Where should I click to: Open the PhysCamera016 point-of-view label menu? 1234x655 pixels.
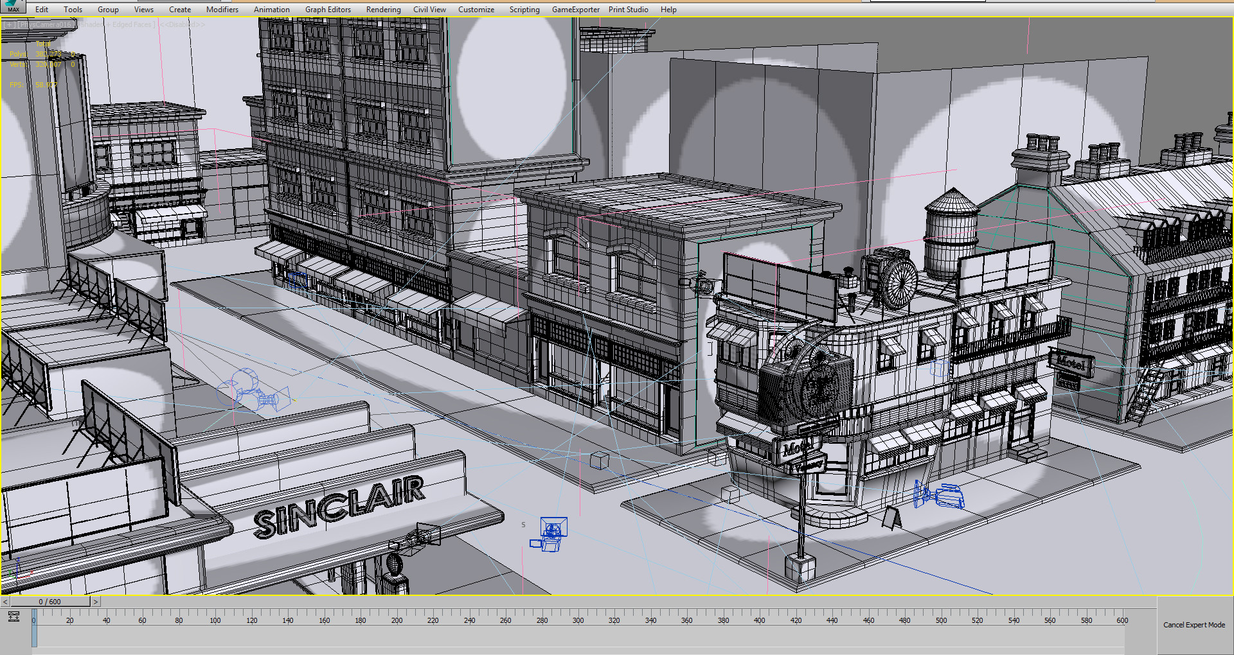pyautogui.click(x=45, y=23)
